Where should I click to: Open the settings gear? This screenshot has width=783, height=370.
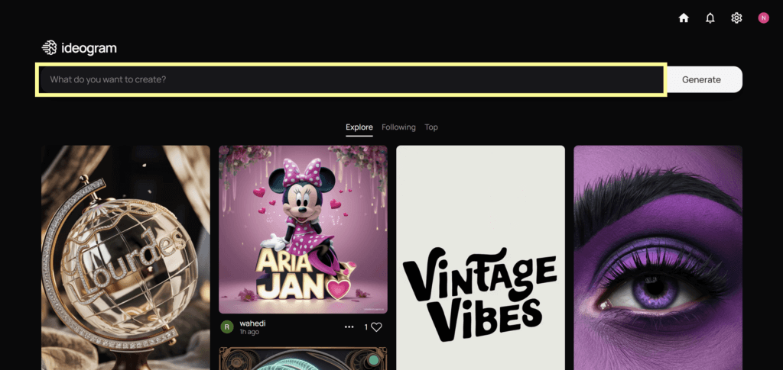tap(736, 18)
